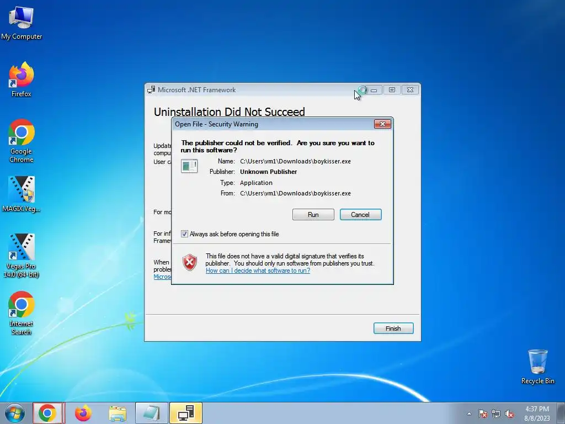Screen dimensions: 565x424
Task: Click the Unknown Publisher text
Action: 269,172
